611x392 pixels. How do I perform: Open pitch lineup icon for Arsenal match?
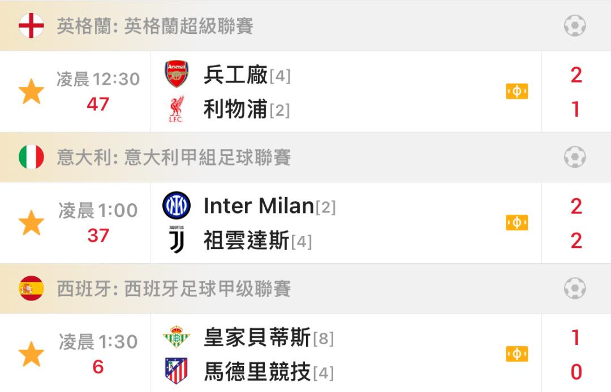click(517, 92)
